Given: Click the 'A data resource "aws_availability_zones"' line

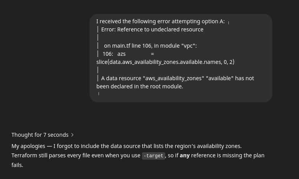Looking at the screenshot, I should [x=178, y=78].
